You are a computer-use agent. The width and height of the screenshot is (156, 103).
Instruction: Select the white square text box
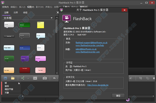41,48
